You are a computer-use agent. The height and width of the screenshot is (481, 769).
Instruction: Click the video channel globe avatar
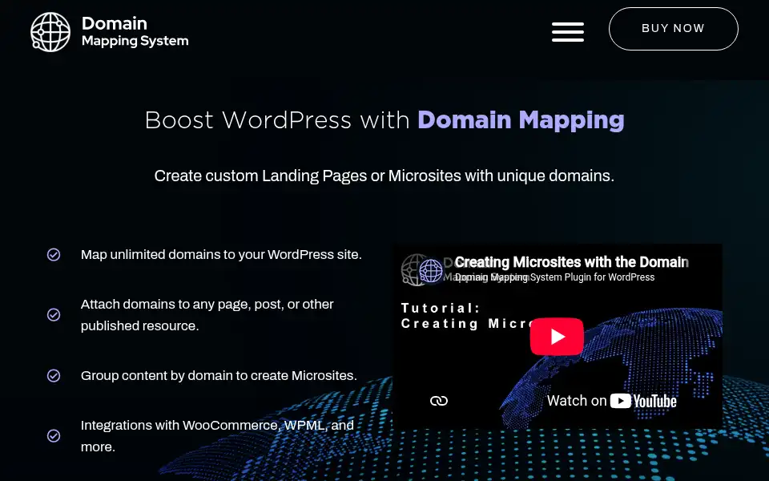pos(431,270)
